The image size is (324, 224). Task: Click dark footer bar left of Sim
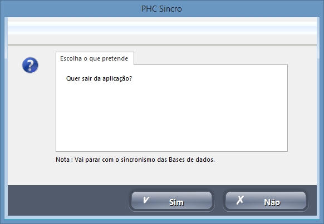(x=68, y=201)
